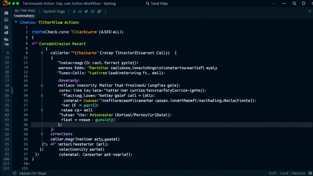Click the caller.magrinectow line
313x176 pixels.
85,139
